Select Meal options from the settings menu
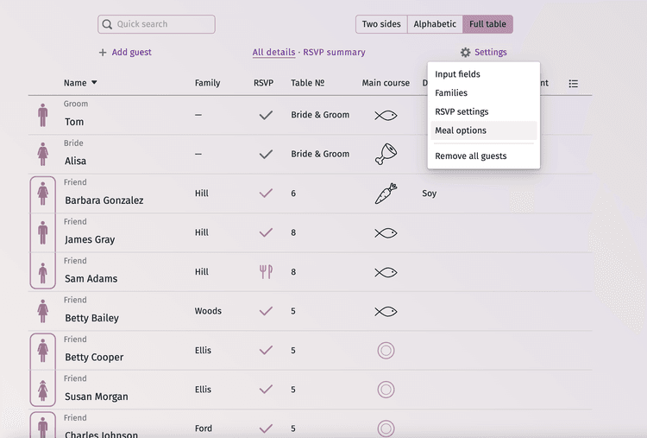647x438 pixels. coord(461,130)
